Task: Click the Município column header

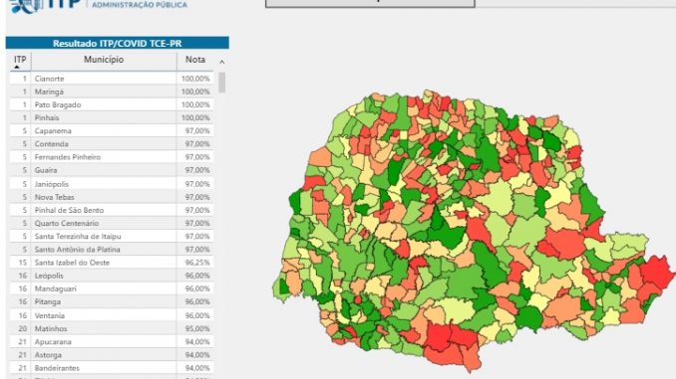Action: pyautogui.click(x=104, y=60)
